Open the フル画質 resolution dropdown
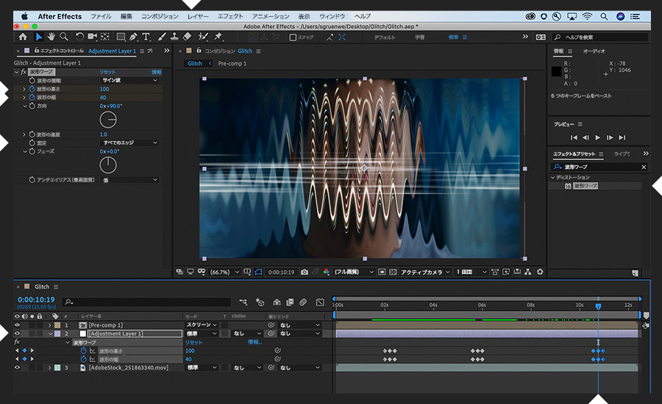This screenshot has width=662, height=404. (352, 272)
